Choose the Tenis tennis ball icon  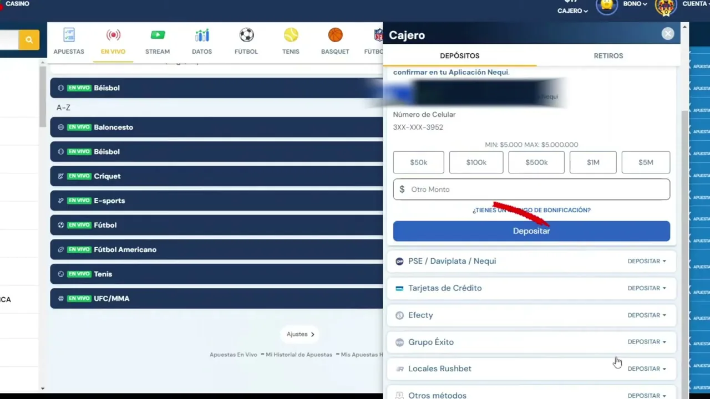[291, 35]
